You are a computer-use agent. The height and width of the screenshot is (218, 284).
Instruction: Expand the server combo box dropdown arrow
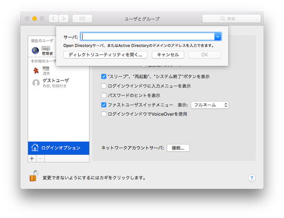(218, 37)
